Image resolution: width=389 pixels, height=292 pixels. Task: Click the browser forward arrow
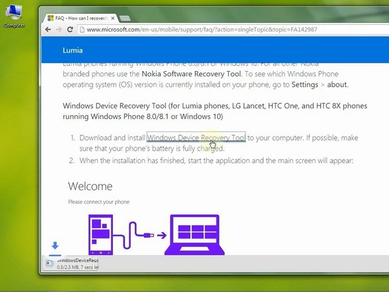point(59,30)
